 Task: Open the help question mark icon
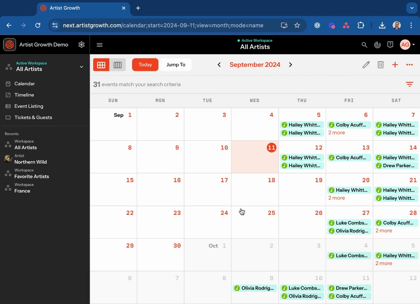click(390, 45)
